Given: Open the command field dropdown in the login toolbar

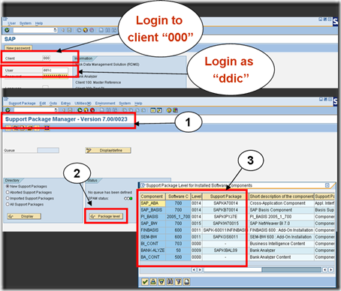Looking at the screenshot, I should [55, 30].
